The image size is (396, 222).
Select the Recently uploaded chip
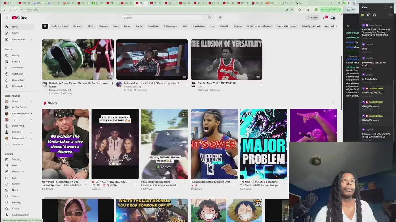(311, 26)
